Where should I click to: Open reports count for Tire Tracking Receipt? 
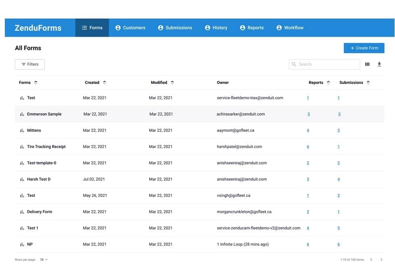tap(308, 146)
